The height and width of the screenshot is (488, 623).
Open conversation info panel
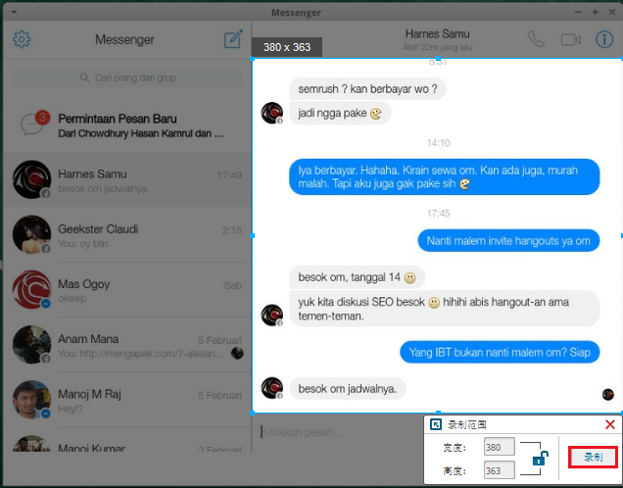pos(604,39)
